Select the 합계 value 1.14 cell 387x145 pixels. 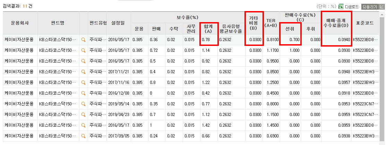tap(209, 50)
